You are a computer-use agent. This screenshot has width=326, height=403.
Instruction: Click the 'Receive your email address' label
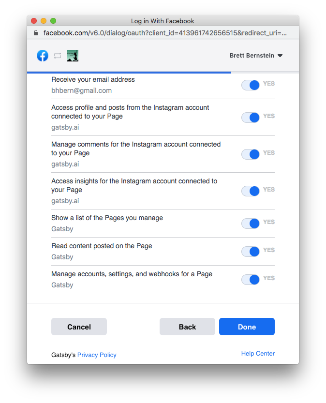pyautogui.click(x=93, y=79)
